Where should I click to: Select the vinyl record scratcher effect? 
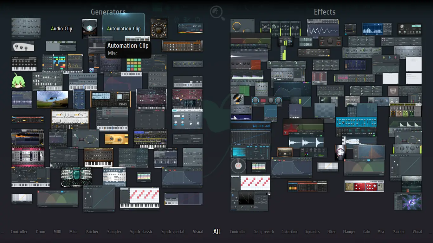(236, 99)
